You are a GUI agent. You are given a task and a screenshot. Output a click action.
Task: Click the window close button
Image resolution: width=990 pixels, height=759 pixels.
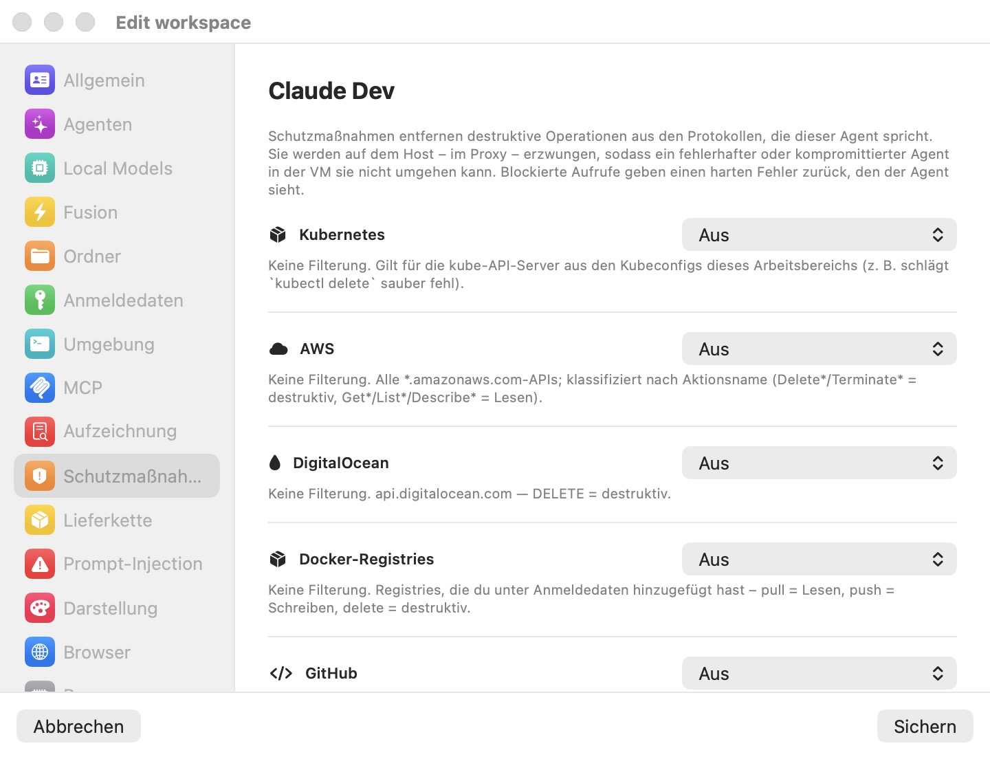[22, 22]
